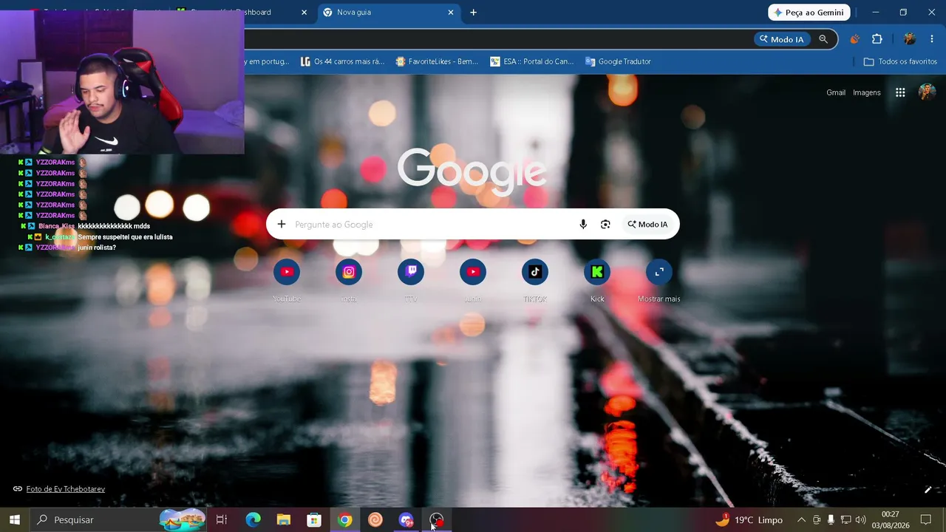
Task: Open the 19°C Limpo weather widget
Action: pos(749,520)
